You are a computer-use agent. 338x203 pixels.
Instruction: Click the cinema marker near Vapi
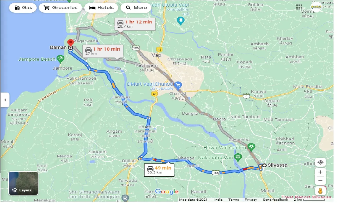[181, 20]
